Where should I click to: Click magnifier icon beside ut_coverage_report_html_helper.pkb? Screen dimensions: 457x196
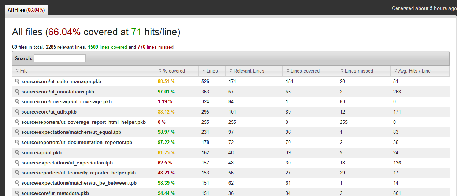click(x=17, y=122)
